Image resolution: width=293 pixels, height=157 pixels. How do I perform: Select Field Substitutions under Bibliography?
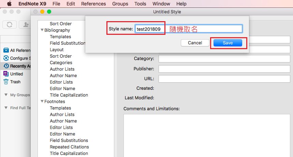tap(68, 43)
